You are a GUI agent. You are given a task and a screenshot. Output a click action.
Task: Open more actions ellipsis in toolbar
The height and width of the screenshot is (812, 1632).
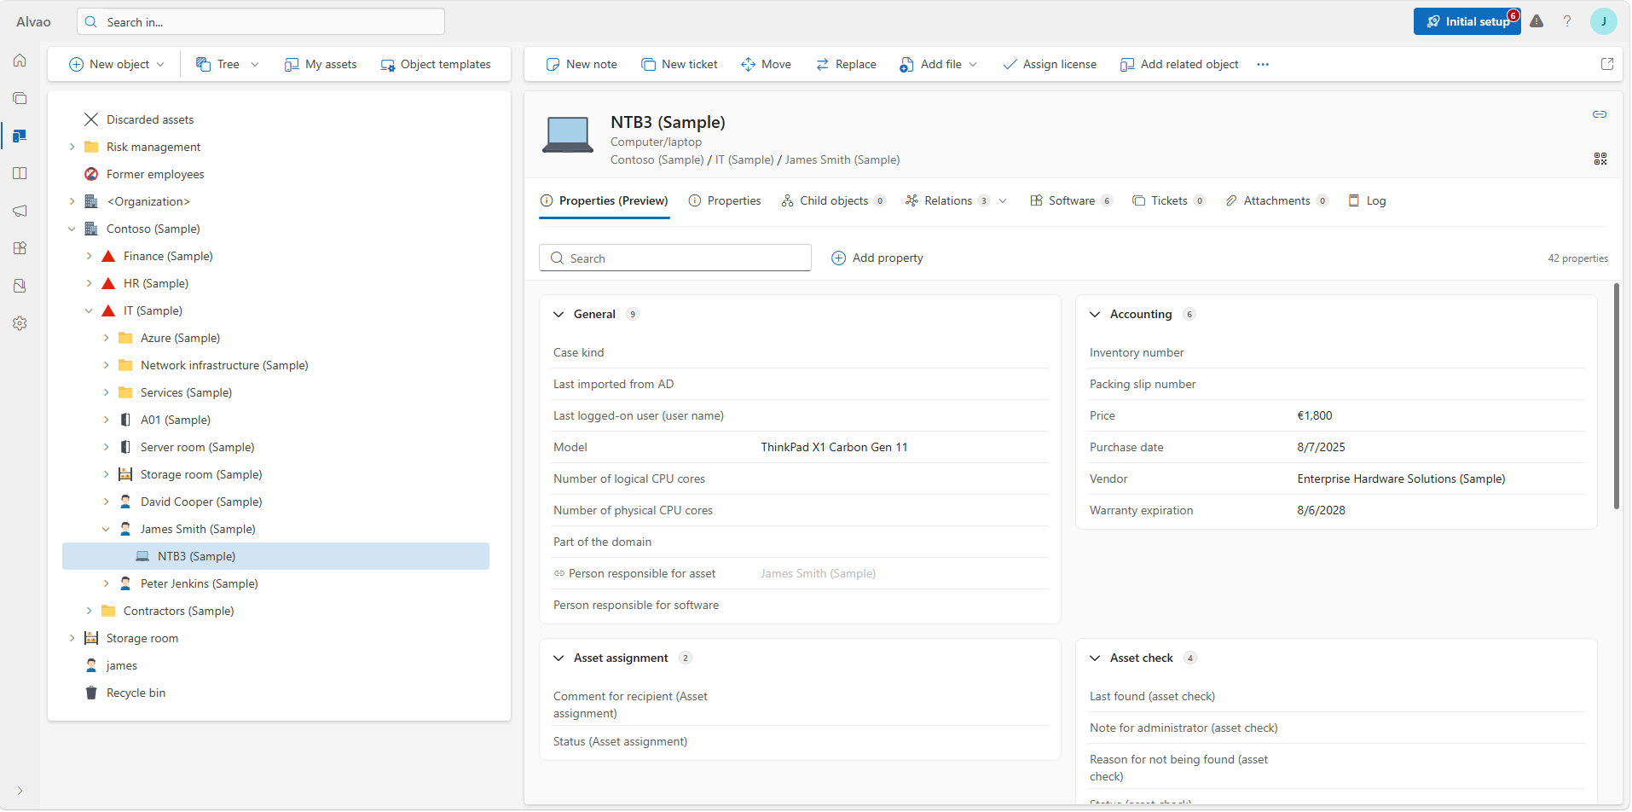click(1263, 64)
